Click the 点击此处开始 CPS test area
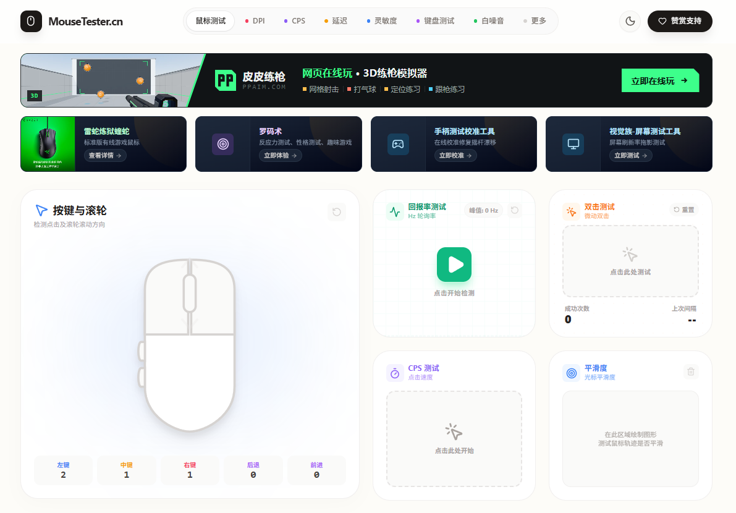736x513 pixels. [454, 439]
